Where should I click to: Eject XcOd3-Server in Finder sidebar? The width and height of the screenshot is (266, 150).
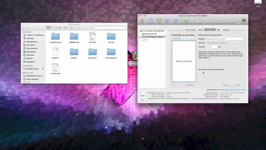point(43,69)
